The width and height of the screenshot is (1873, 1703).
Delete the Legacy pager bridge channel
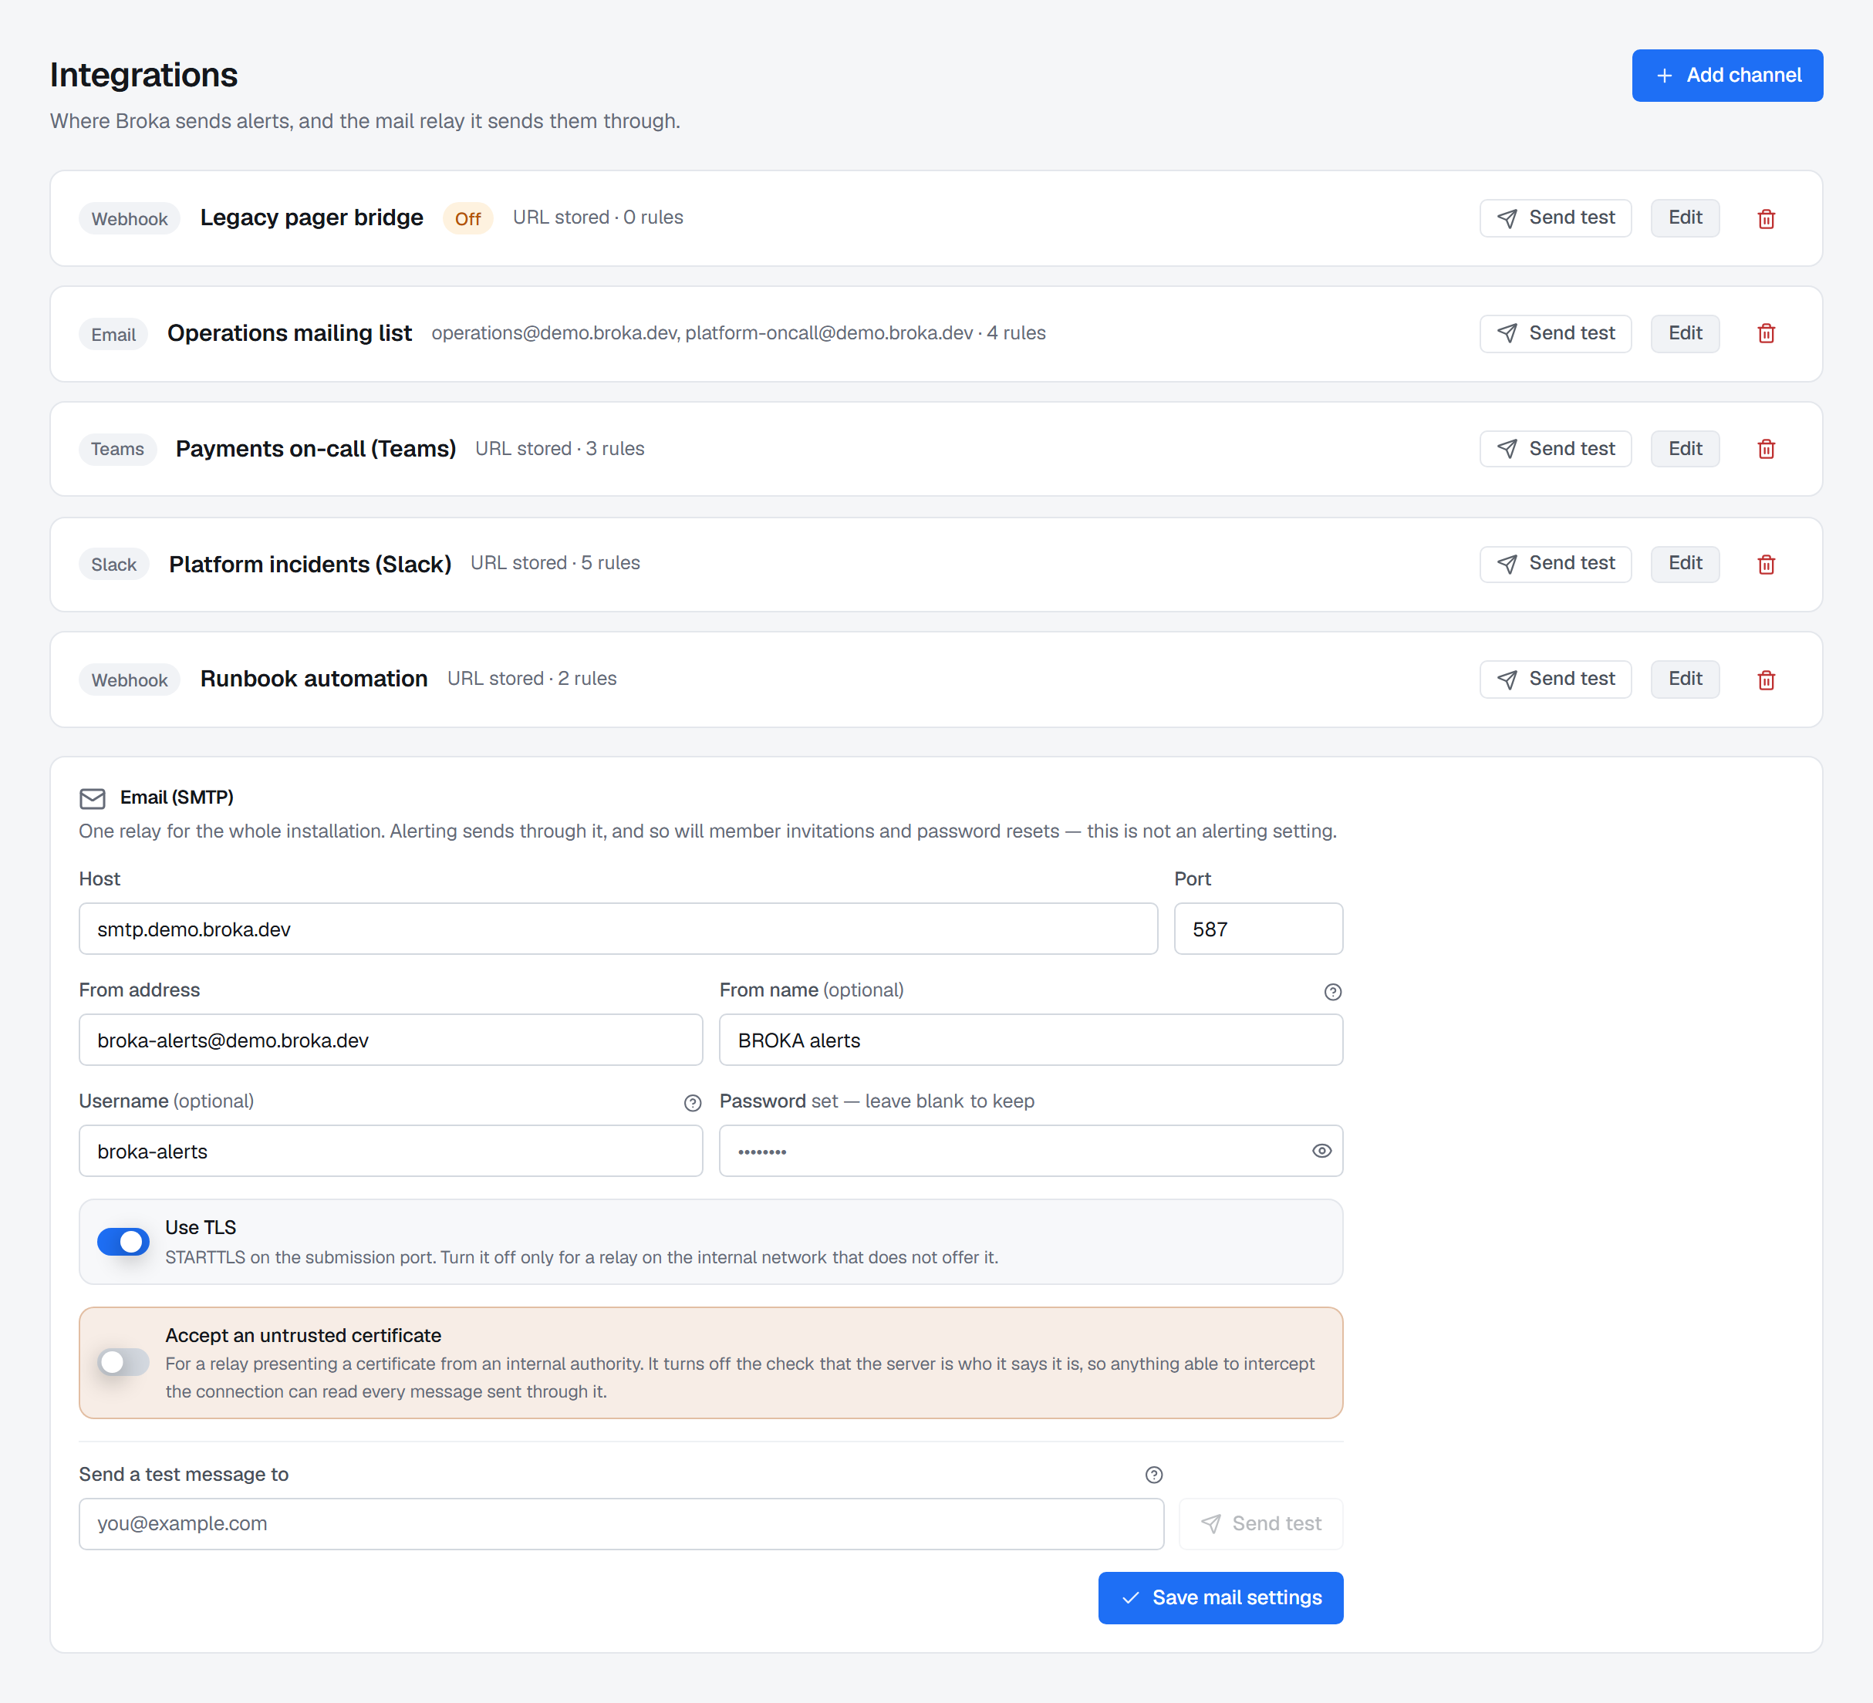[1765, 218]
